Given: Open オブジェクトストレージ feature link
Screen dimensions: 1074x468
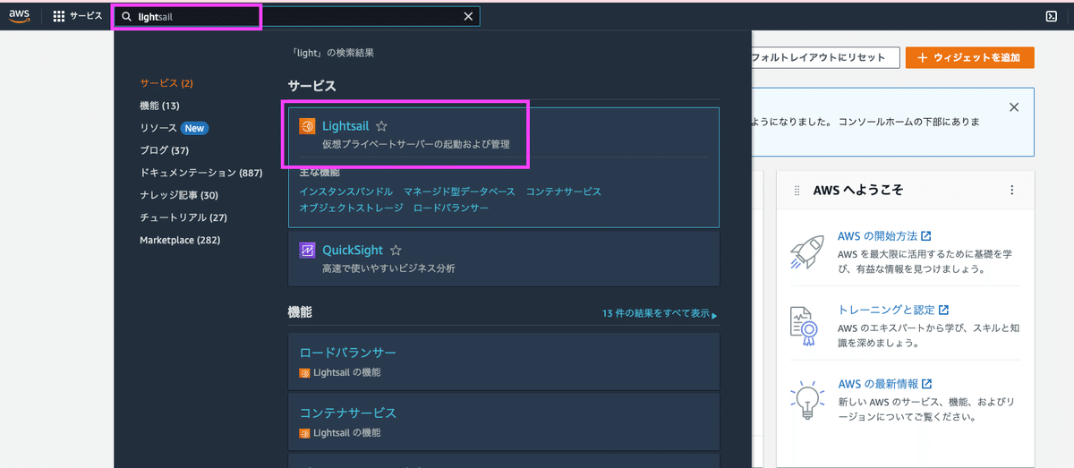Looking at the screenshot, I should (351, 208).
